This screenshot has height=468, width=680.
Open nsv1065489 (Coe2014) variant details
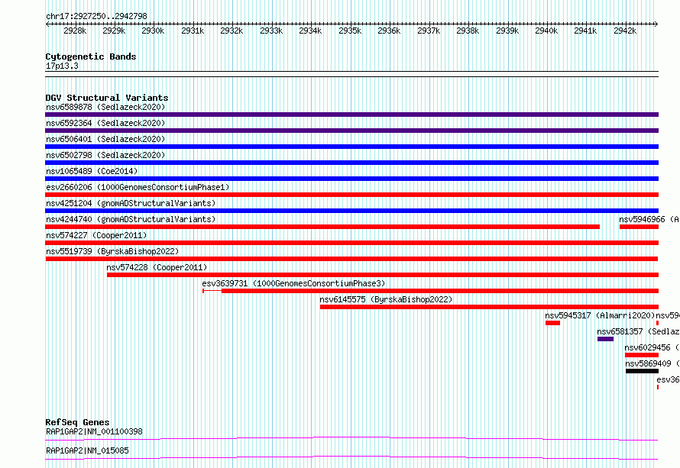point(92,171)
